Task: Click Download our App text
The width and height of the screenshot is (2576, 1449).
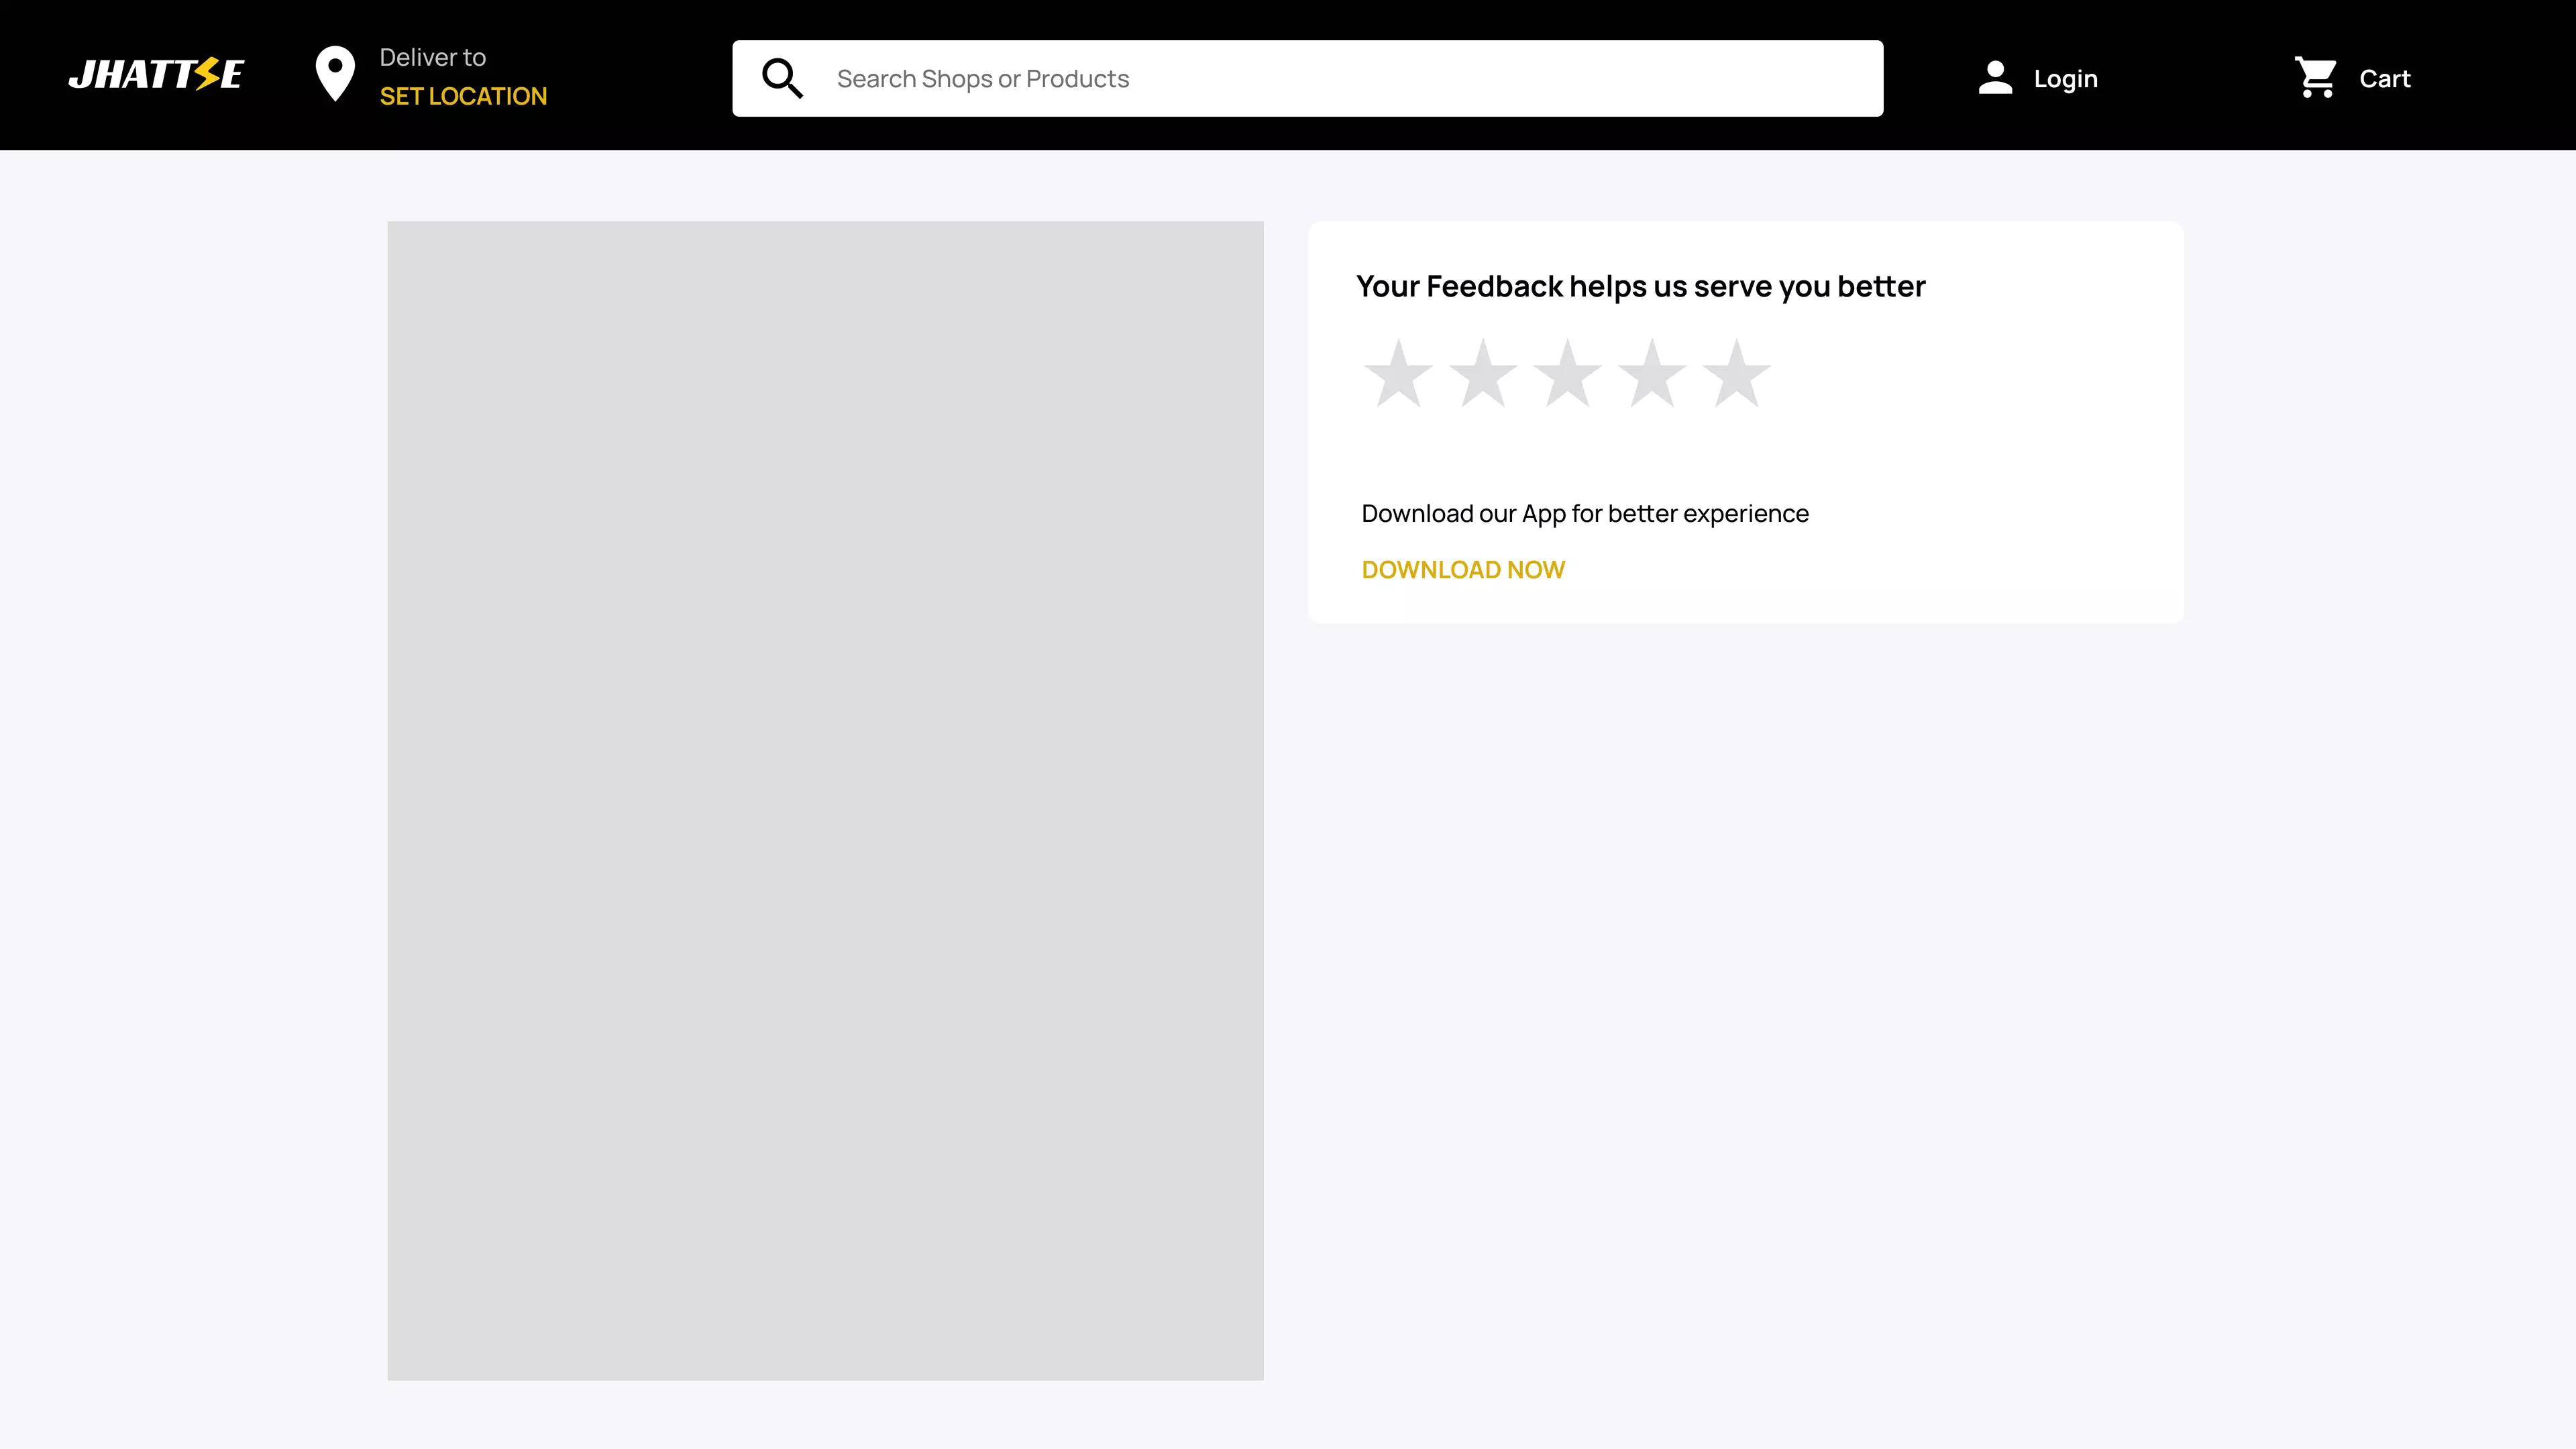Action: [x=1585, y=513]
